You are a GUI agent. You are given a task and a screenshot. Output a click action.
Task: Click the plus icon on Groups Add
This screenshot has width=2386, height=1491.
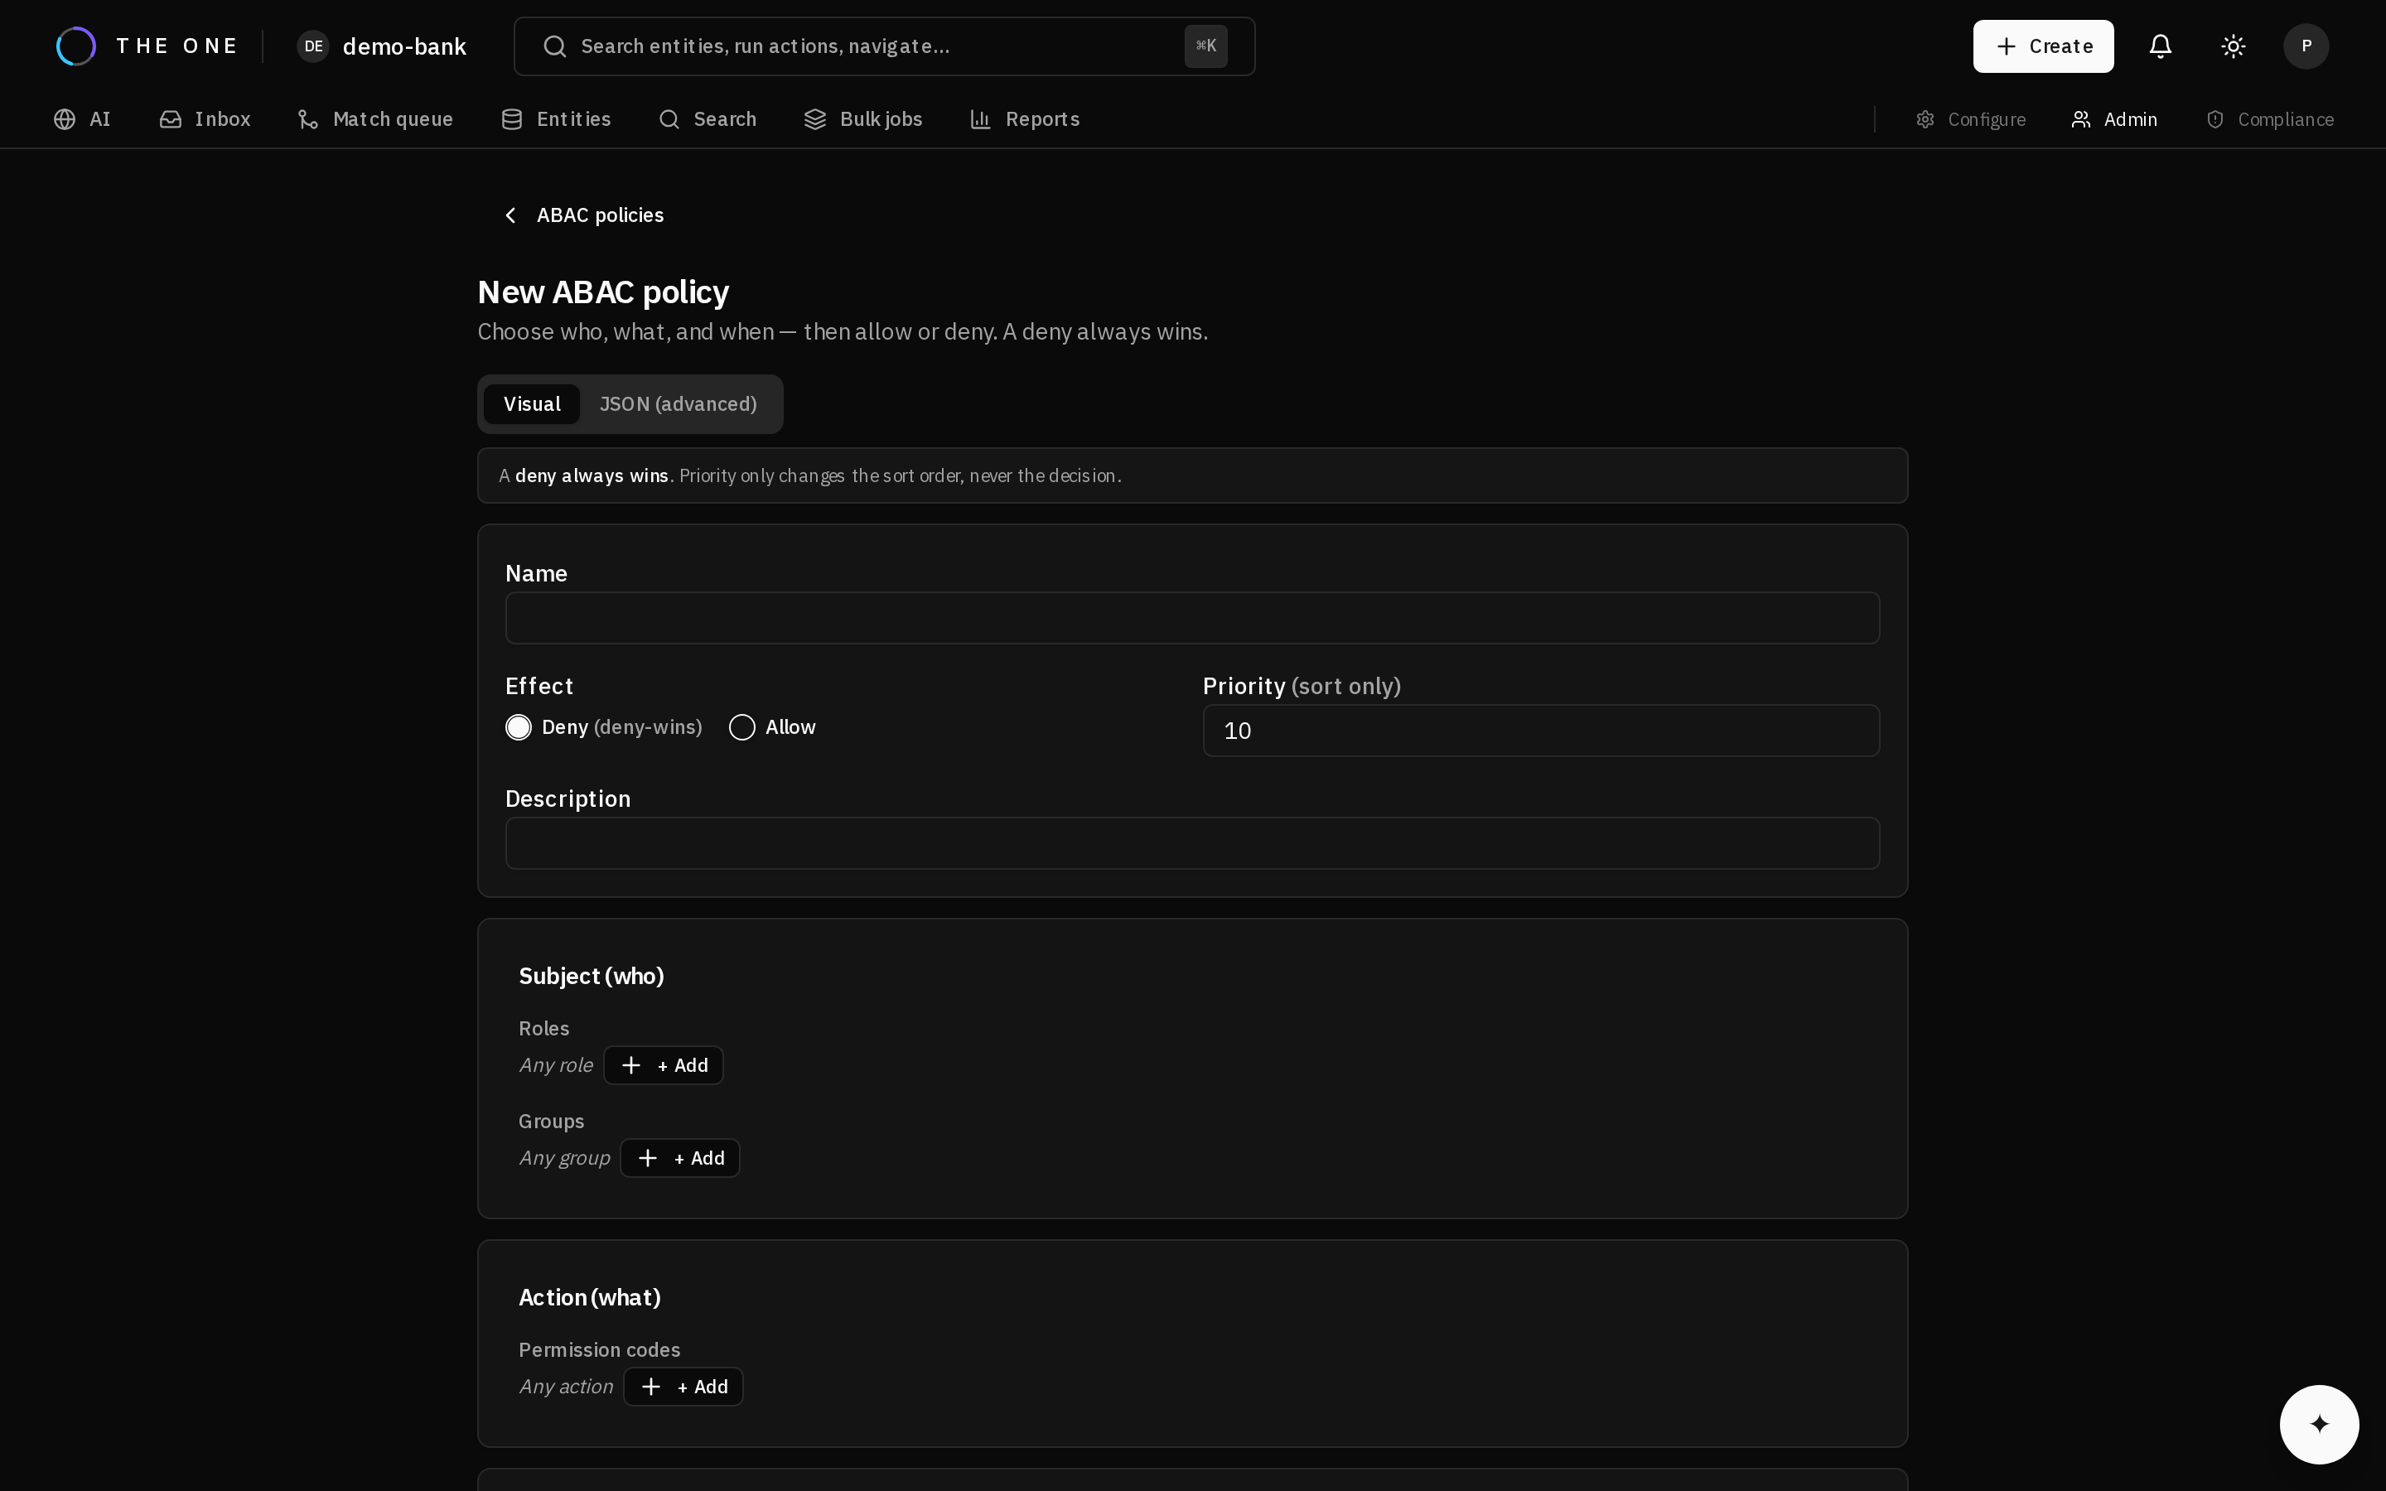[648, 1158]
